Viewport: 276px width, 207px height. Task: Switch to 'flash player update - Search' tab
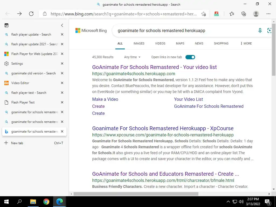(31, 34)
